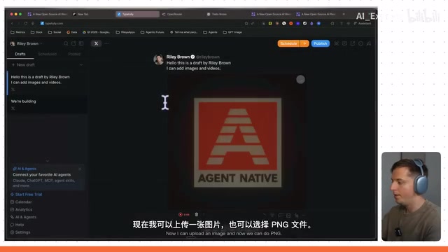Screen dimensions: 448x252
Task: Click the red record icon below the draft
Action: point(181,214)
